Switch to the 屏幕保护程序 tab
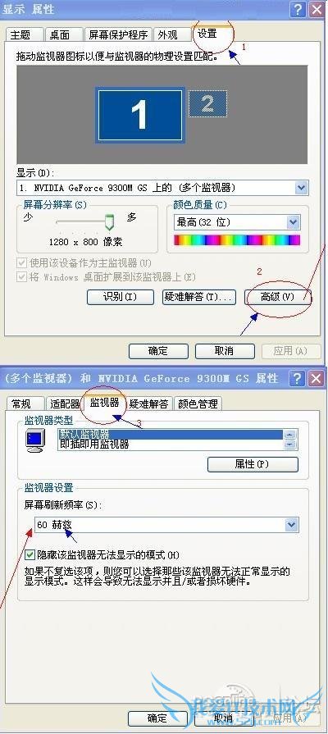 tap(118, 34)
